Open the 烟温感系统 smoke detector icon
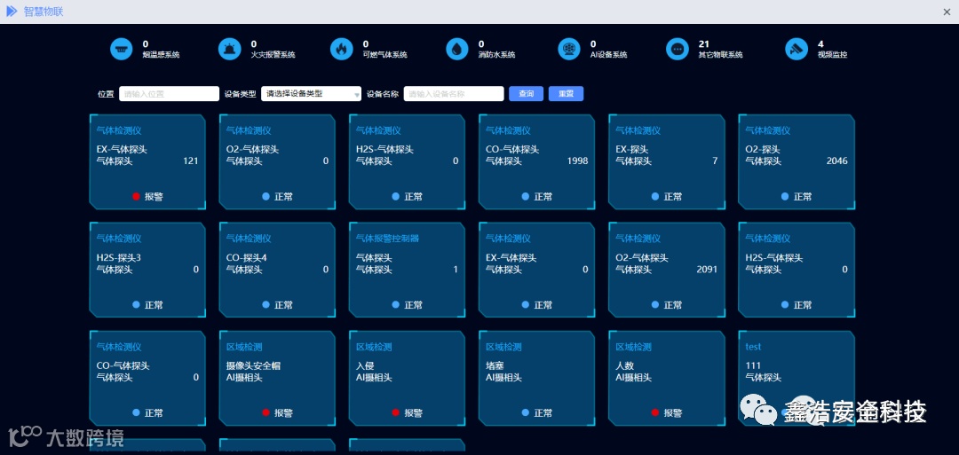This screenshot has height=455, width=959. [x=121, y=49]
